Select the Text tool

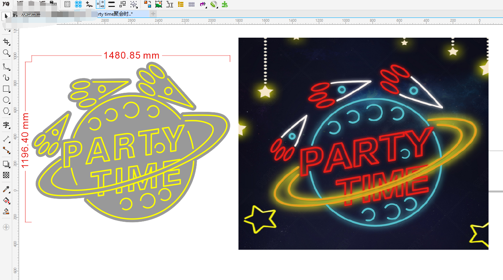click(6, 125)
